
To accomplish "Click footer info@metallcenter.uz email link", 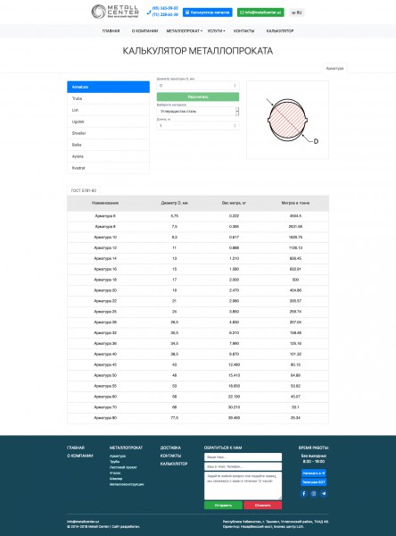I will click(83, 522).
